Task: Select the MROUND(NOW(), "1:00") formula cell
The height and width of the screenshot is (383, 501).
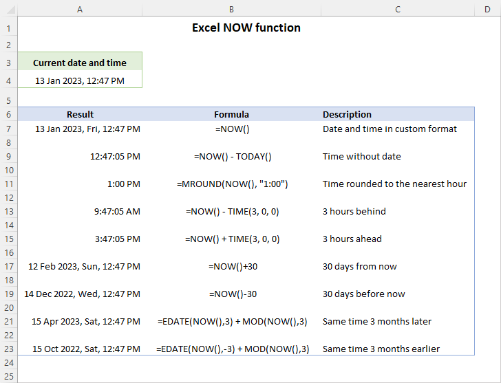Action: pos(232,184)
